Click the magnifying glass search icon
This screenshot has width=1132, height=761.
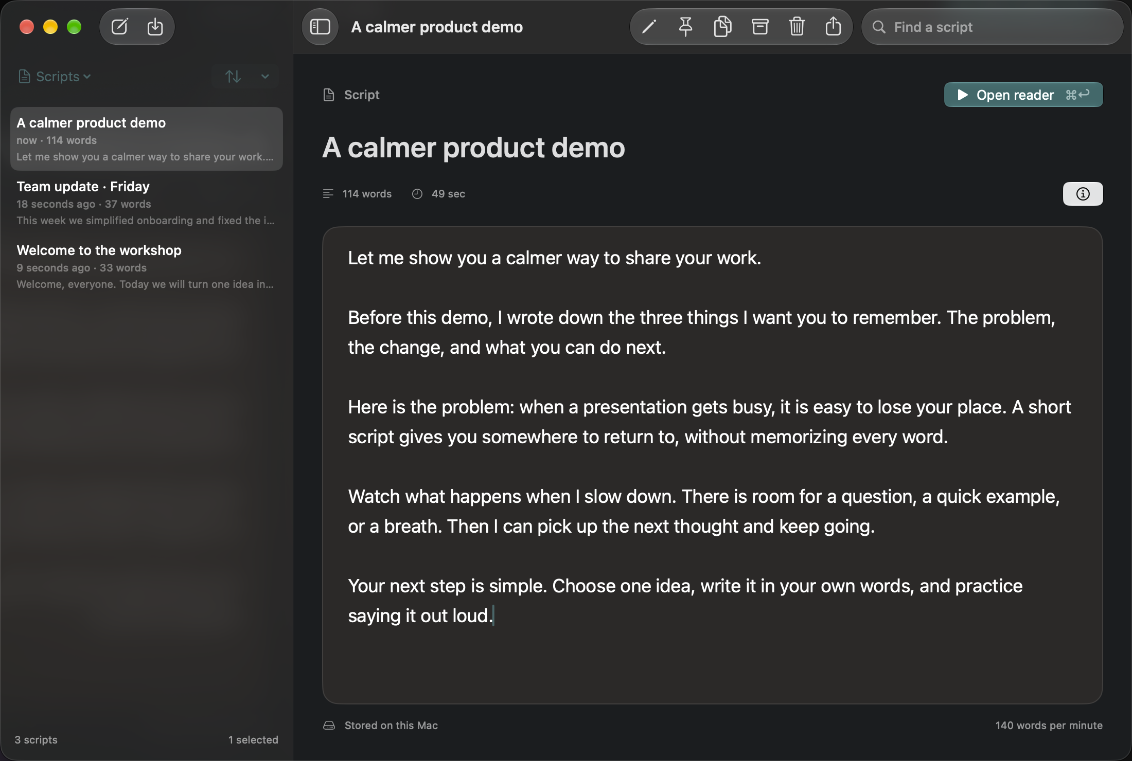coord(879,27)
